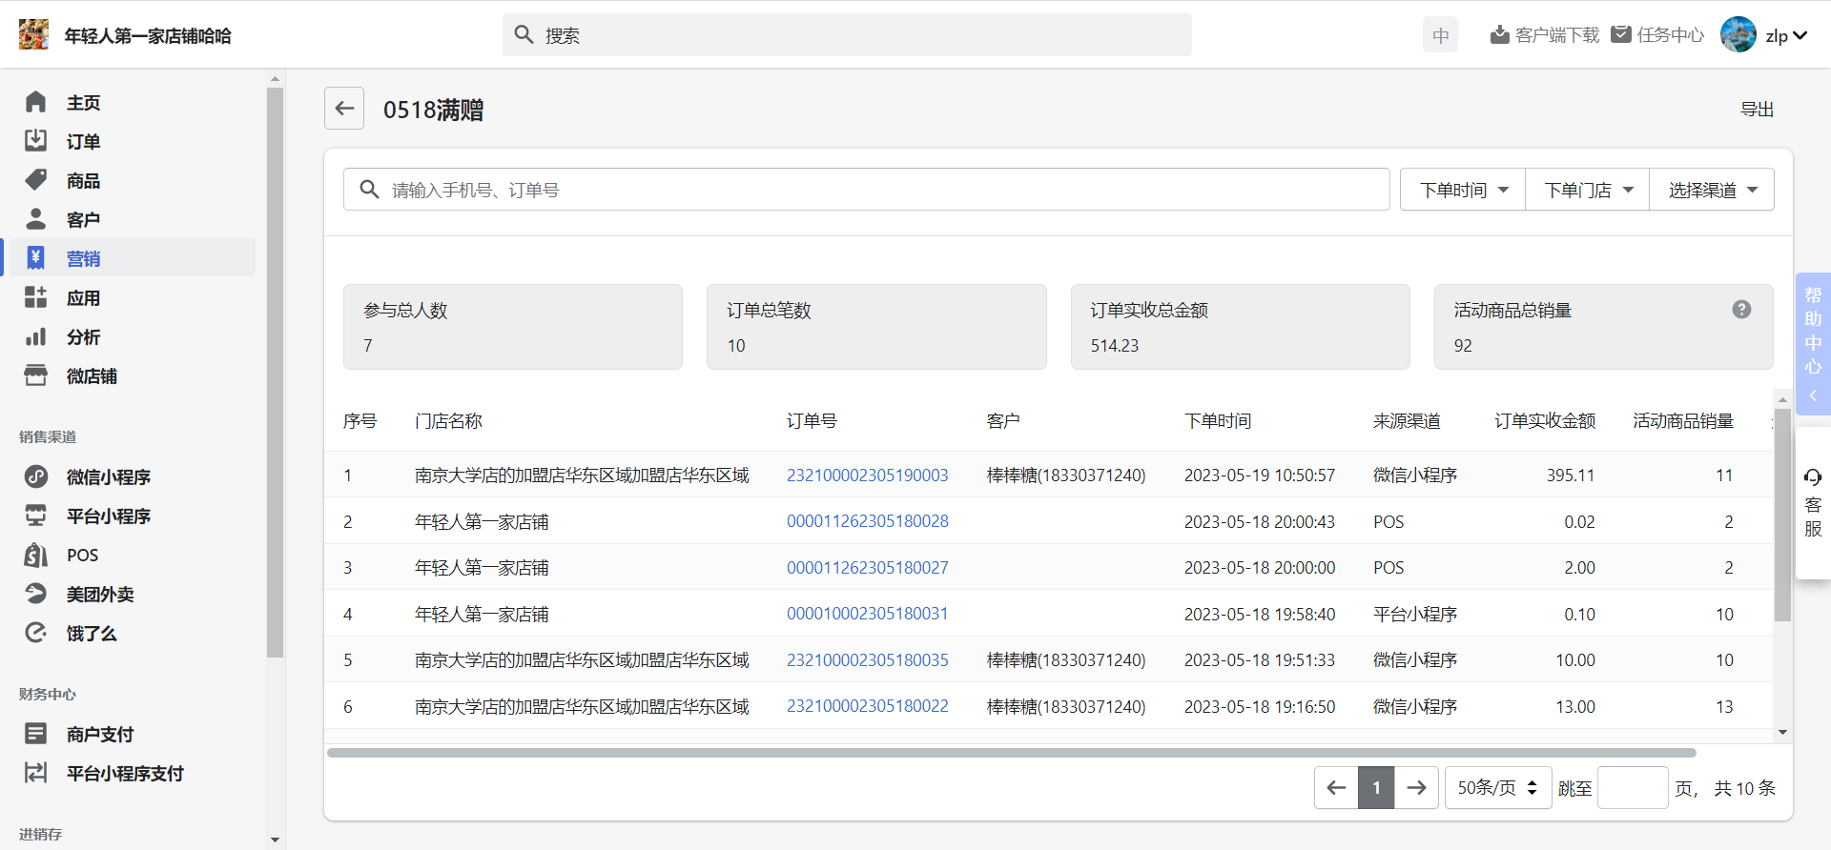Click the order table vertical scrollbar
This screenshot has height=850, width=1831.
[1782, 515]
